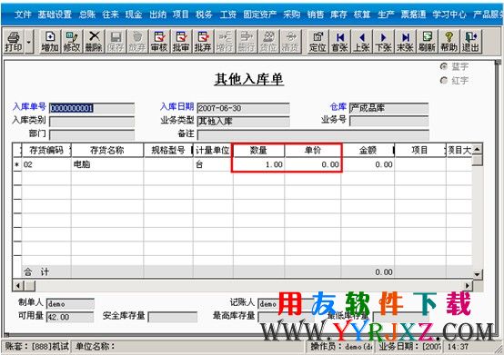Go to next record with 下张
Image resolution: width=504 pixels, height=355 pixels.
pos(384,42)
